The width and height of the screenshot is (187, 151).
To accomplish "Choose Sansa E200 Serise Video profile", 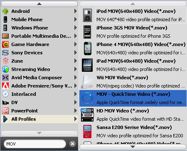I will click(x=133, y=132).
